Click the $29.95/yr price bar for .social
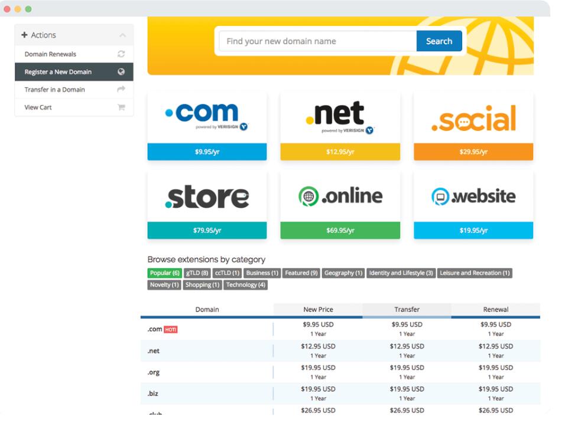565x423 pixels. pyautogui.click(x=473, y=152)
